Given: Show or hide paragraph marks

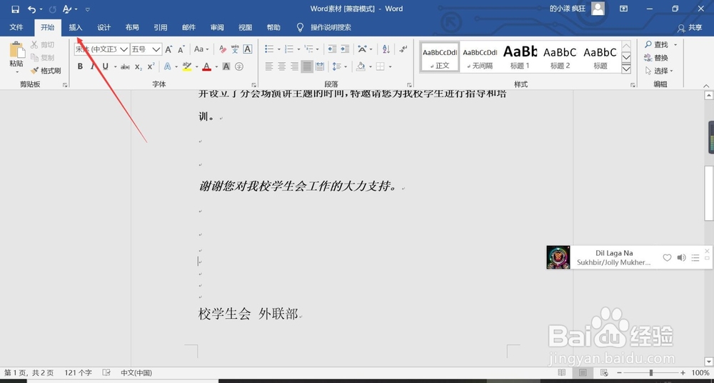Looking at the screenshot, I should click(403, 49).
